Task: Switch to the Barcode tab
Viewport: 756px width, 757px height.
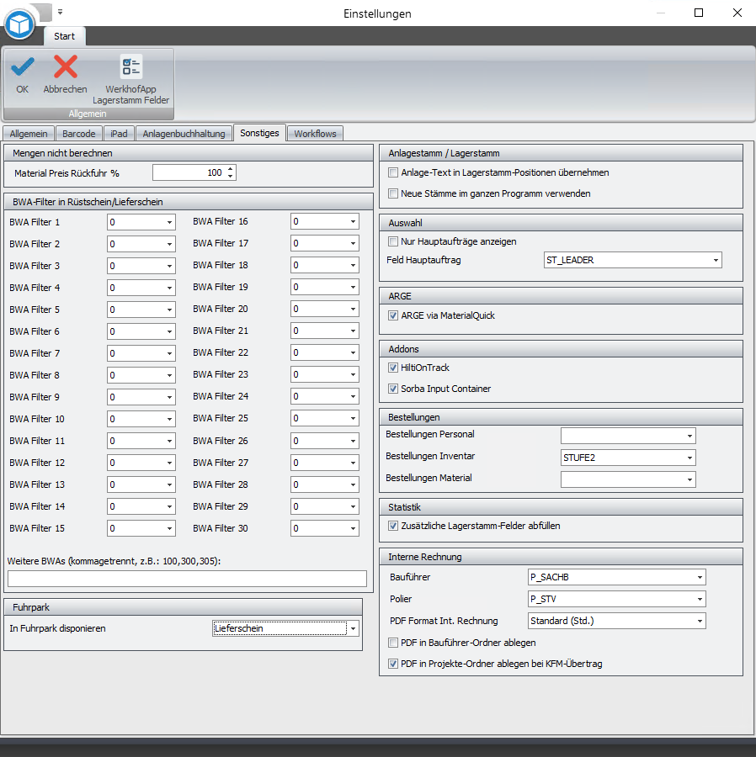Action: pyautogui.click(x=79, y=134)
